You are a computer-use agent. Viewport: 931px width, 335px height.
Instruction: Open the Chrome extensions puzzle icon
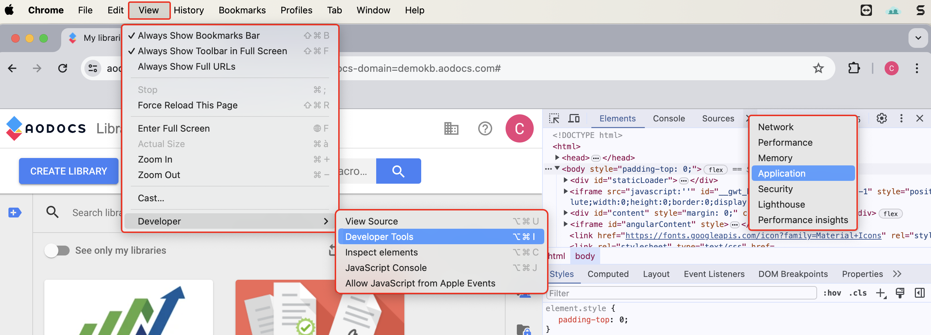click(854, 68)
